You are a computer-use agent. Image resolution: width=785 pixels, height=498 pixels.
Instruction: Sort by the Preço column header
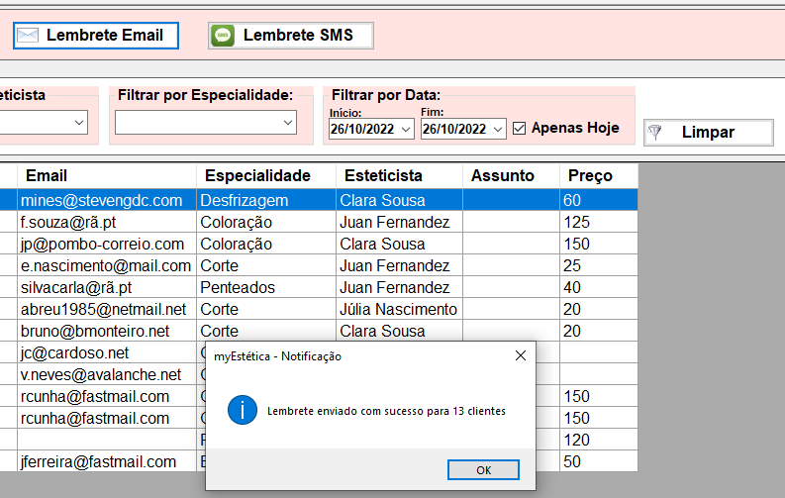click(590, 175)
